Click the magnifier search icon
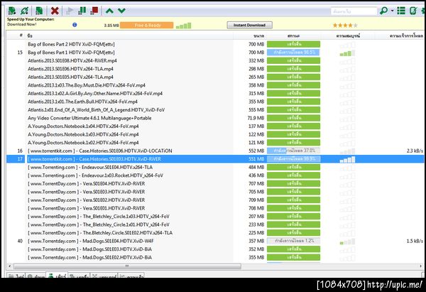Screen dimensions: 426x292 point(383,11)
